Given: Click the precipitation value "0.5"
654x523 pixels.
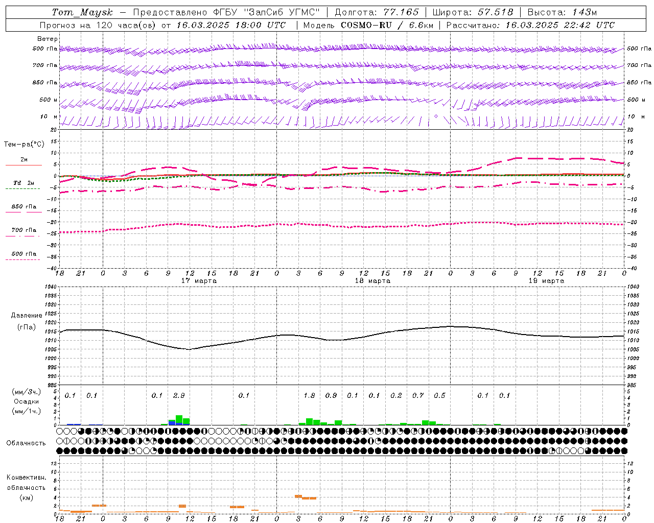Looking at the screenshot, I should (439, 396).
